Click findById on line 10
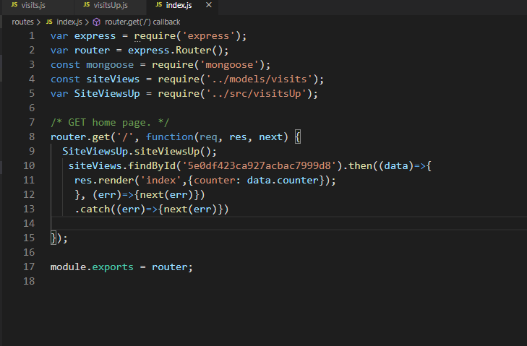 click(x=152, y=166)
